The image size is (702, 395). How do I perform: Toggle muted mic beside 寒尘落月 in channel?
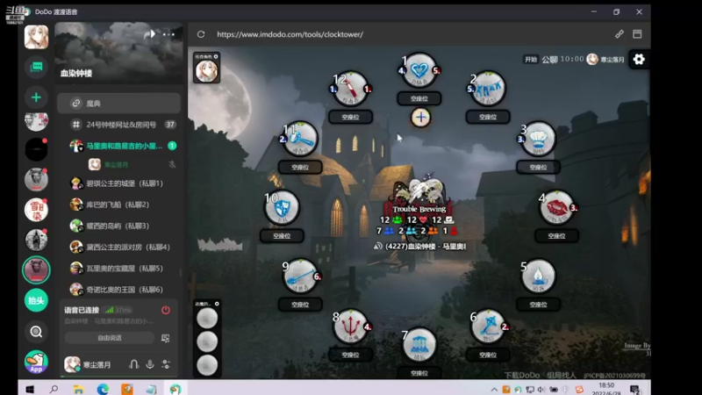pos(172,165)
